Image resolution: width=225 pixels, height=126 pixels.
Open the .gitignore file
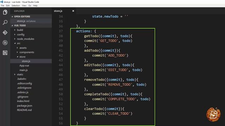22,97
